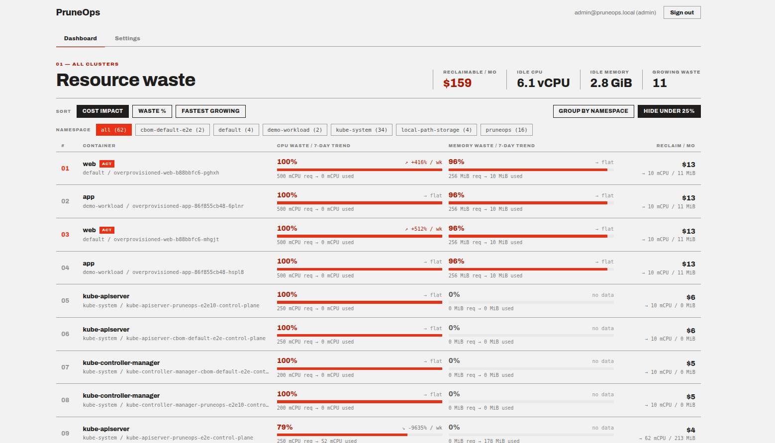Viewport: 775px width, 443px height.
Task: Click the -9635% / wk trend indicator
Action: coord(422,428)
